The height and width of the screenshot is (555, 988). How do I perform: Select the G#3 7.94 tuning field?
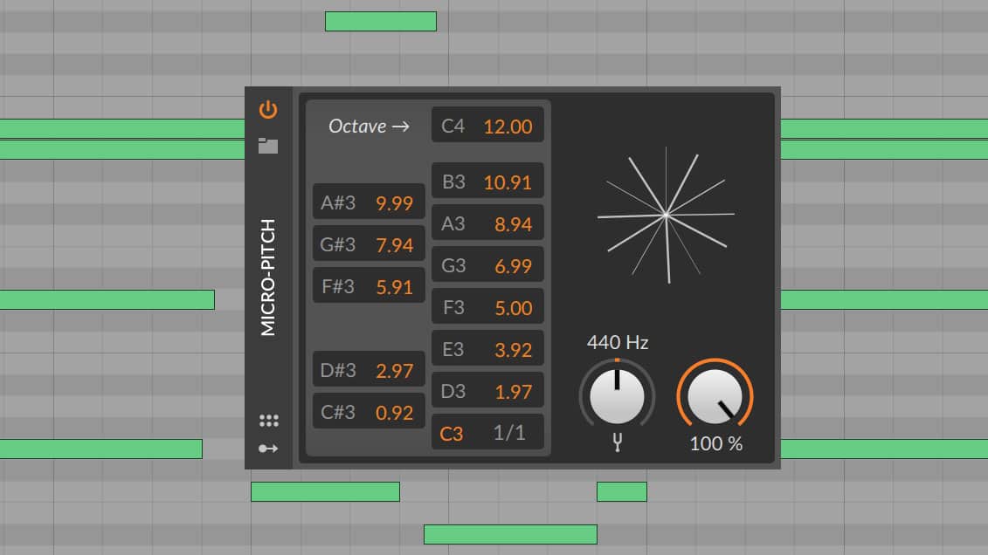pos(369,243)
